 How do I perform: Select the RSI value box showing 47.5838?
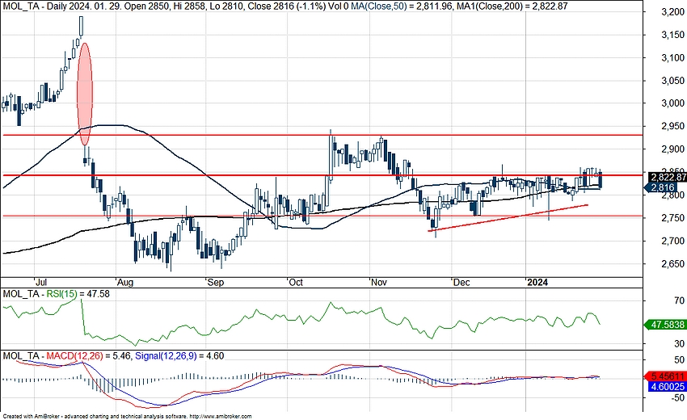pyautogui.click(x=668, y=324)
